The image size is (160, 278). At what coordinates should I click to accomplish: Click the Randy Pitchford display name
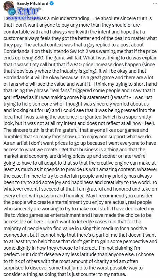[33, 3]
